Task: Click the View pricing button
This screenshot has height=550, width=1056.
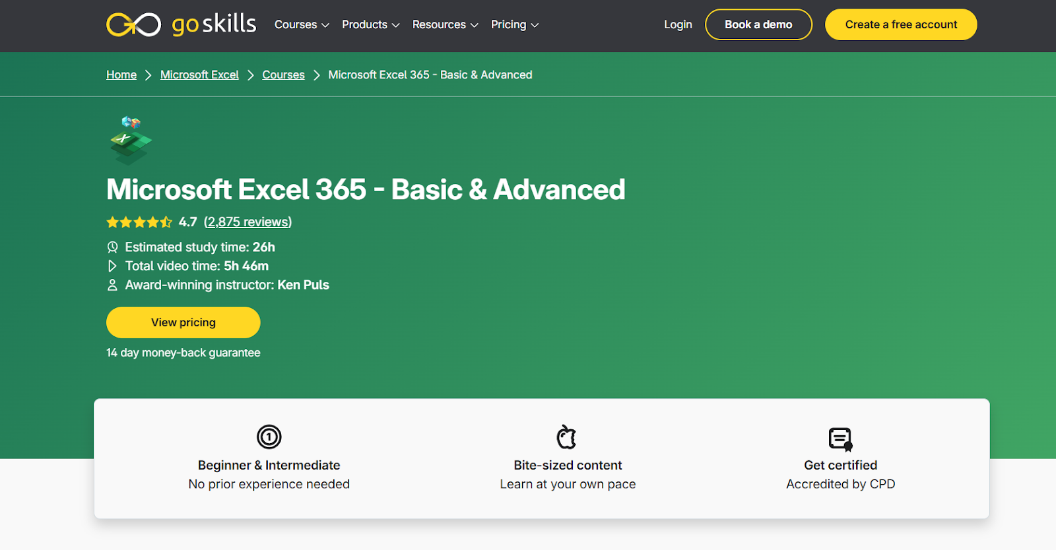Action: click(x=183, y=322)
